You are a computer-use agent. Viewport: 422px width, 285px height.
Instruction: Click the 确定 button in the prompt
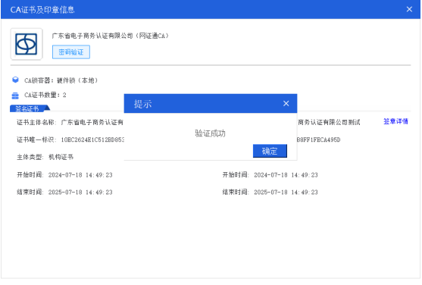point(270,151)
